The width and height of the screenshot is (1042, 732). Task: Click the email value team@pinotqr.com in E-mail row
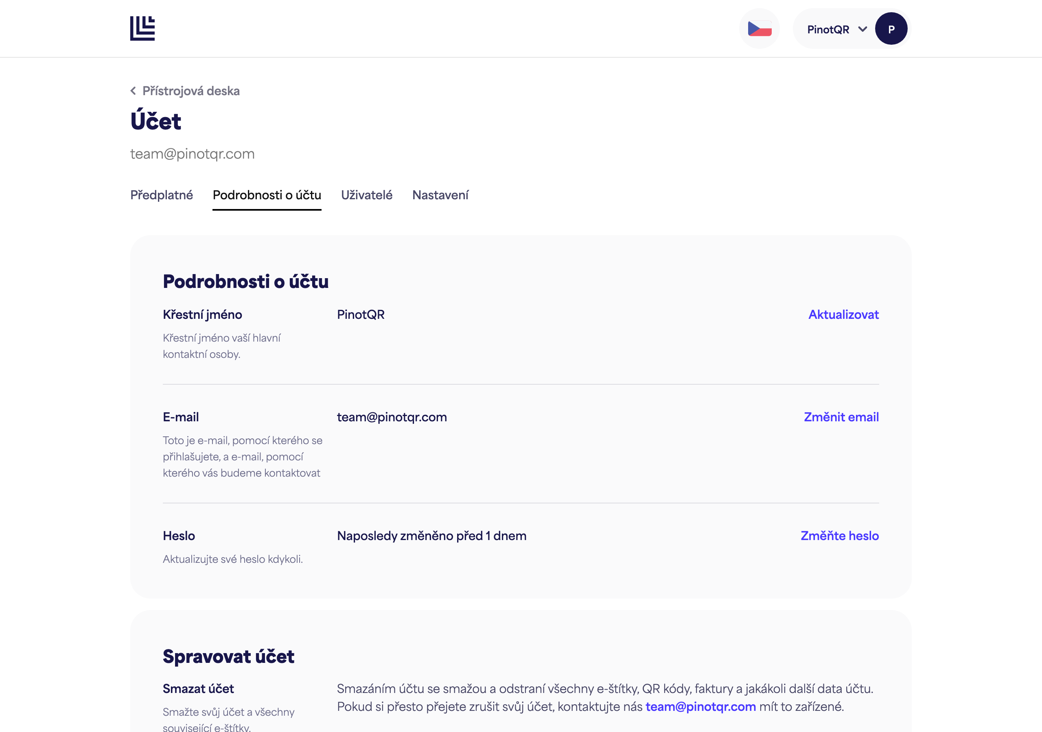pos(392,417)
